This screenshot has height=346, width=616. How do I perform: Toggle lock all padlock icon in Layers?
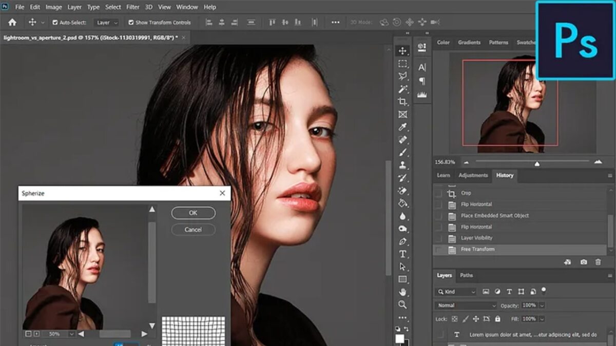pos(497,319)
